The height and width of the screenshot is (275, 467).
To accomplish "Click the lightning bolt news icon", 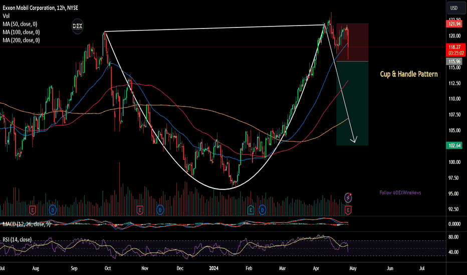I will (348, 197).
